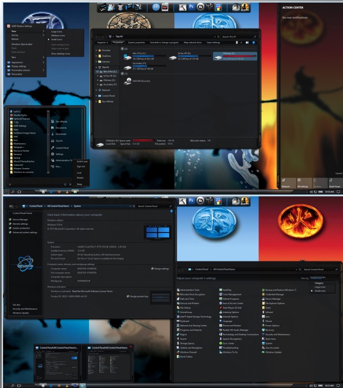The height and width of the screenshot is (388, 343).
Task: Click Change product key link
Action: pos(137,296)
